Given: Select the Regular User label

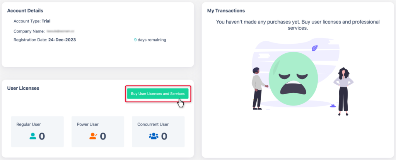Looking at the screenshot, I should [x=29, y=124].
